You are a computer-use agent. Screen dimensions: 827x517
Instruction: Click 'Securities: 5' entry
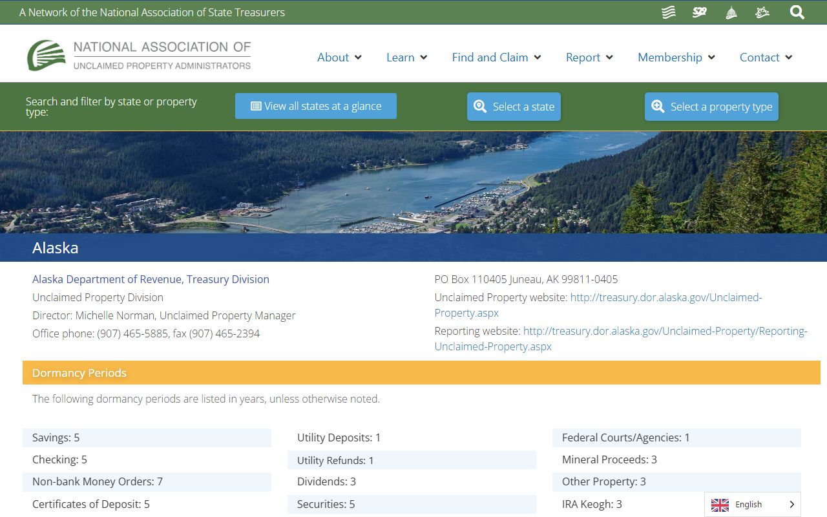[412, 504]
